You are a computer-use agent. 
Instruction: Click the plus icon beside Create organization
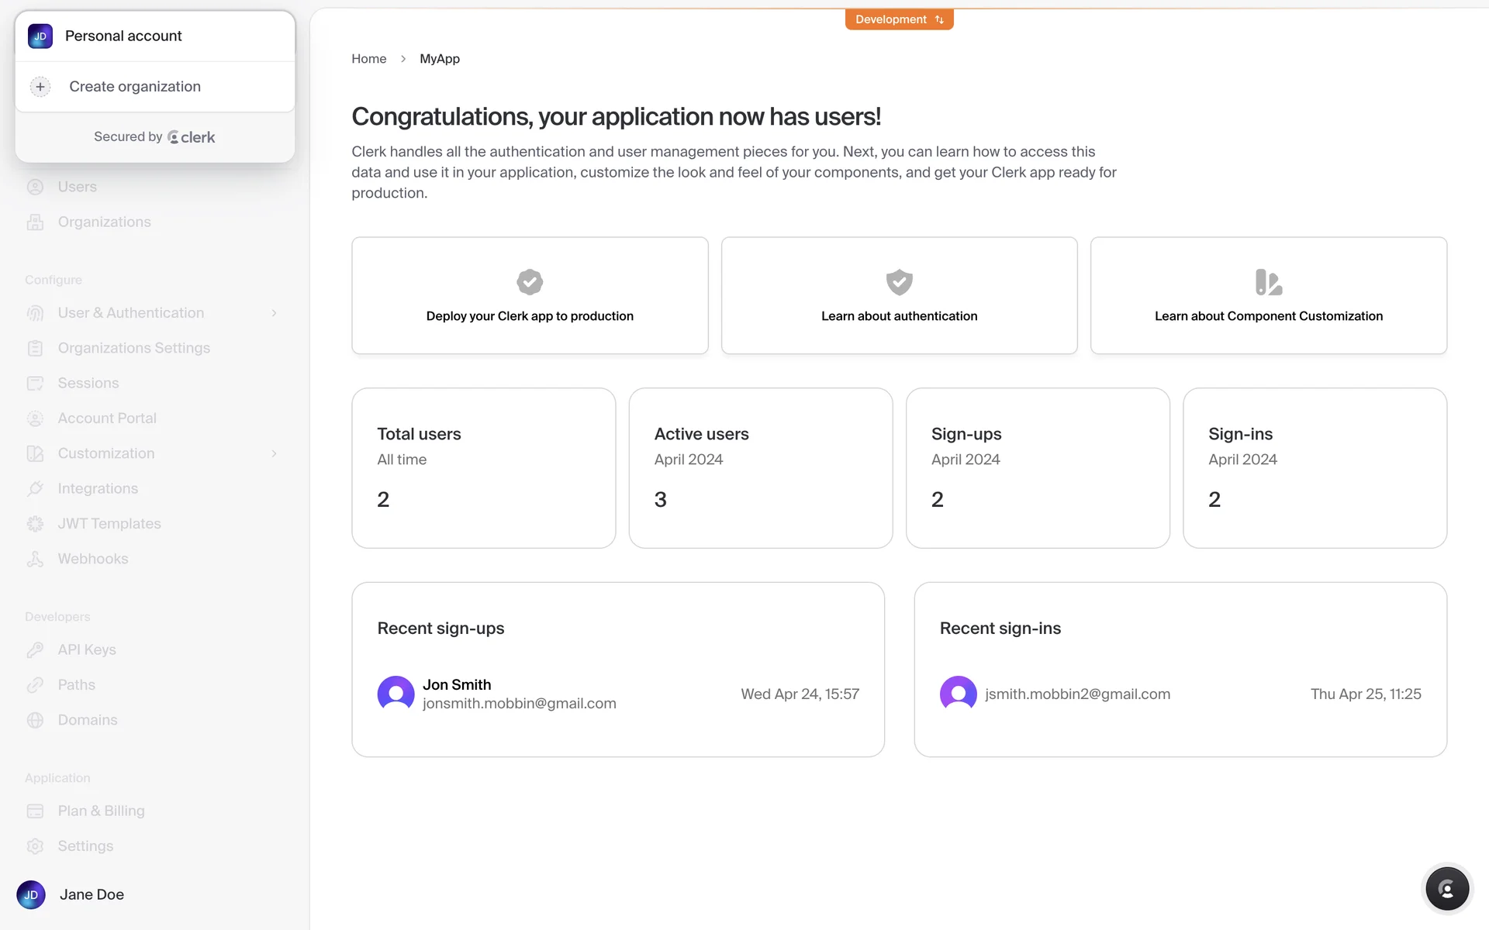[40, 87]
